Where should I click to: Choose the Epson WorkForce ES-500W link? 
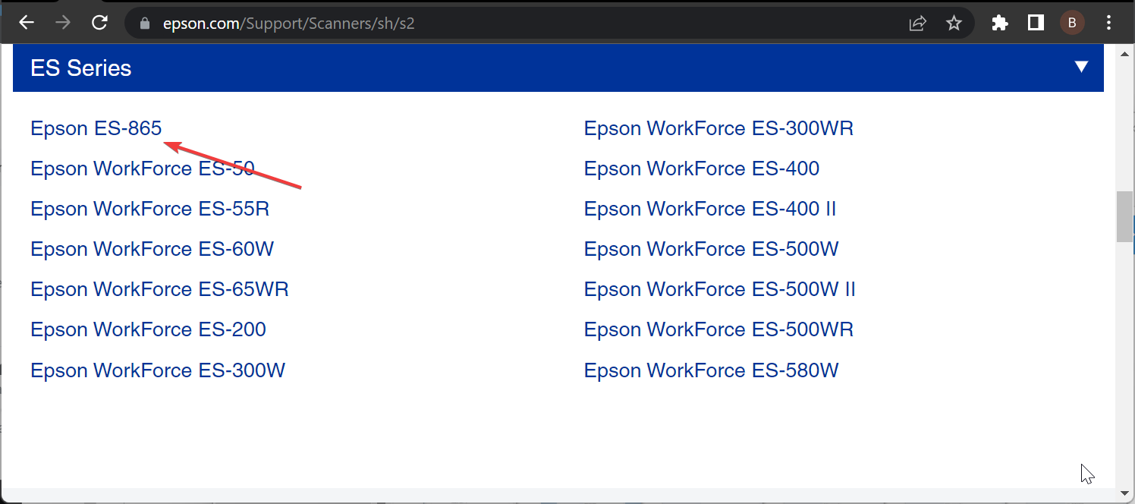point(712,249)
